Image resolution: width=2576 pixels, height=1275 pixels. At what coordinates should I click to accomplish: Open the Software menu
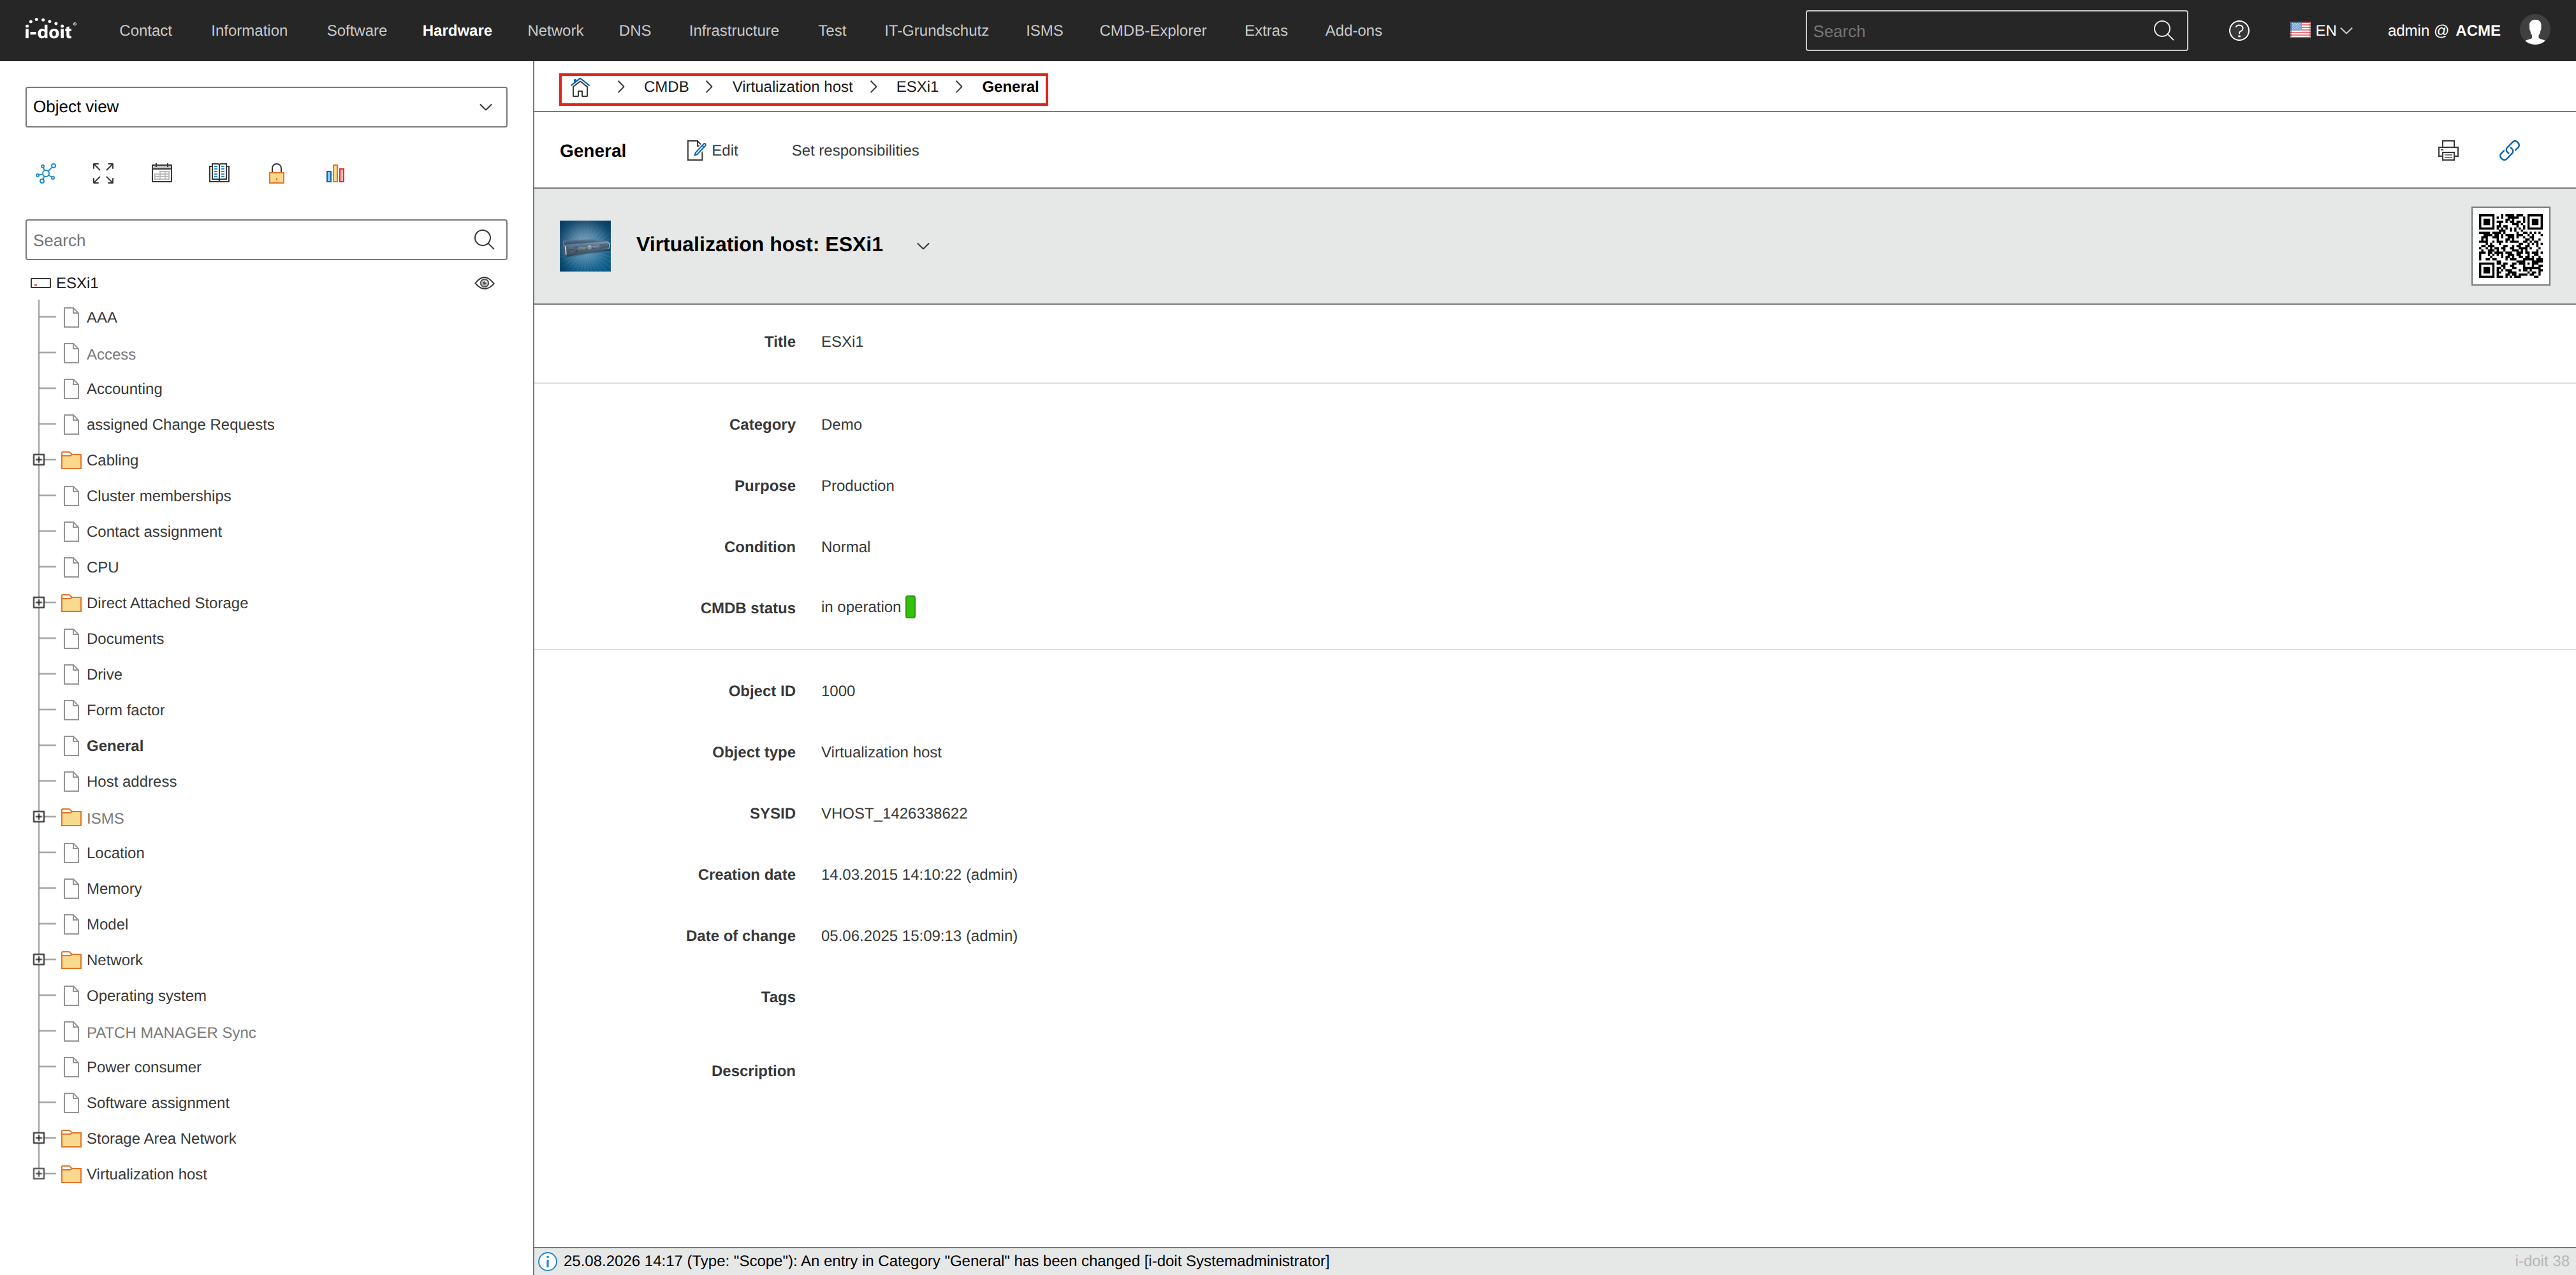tap(357, 31)
